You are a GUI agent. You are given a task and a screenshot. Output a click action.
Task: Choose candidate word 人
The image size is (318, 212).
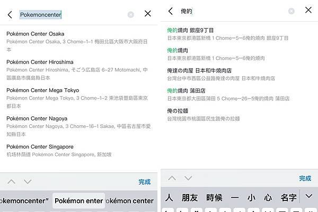[x=169, y=197]
